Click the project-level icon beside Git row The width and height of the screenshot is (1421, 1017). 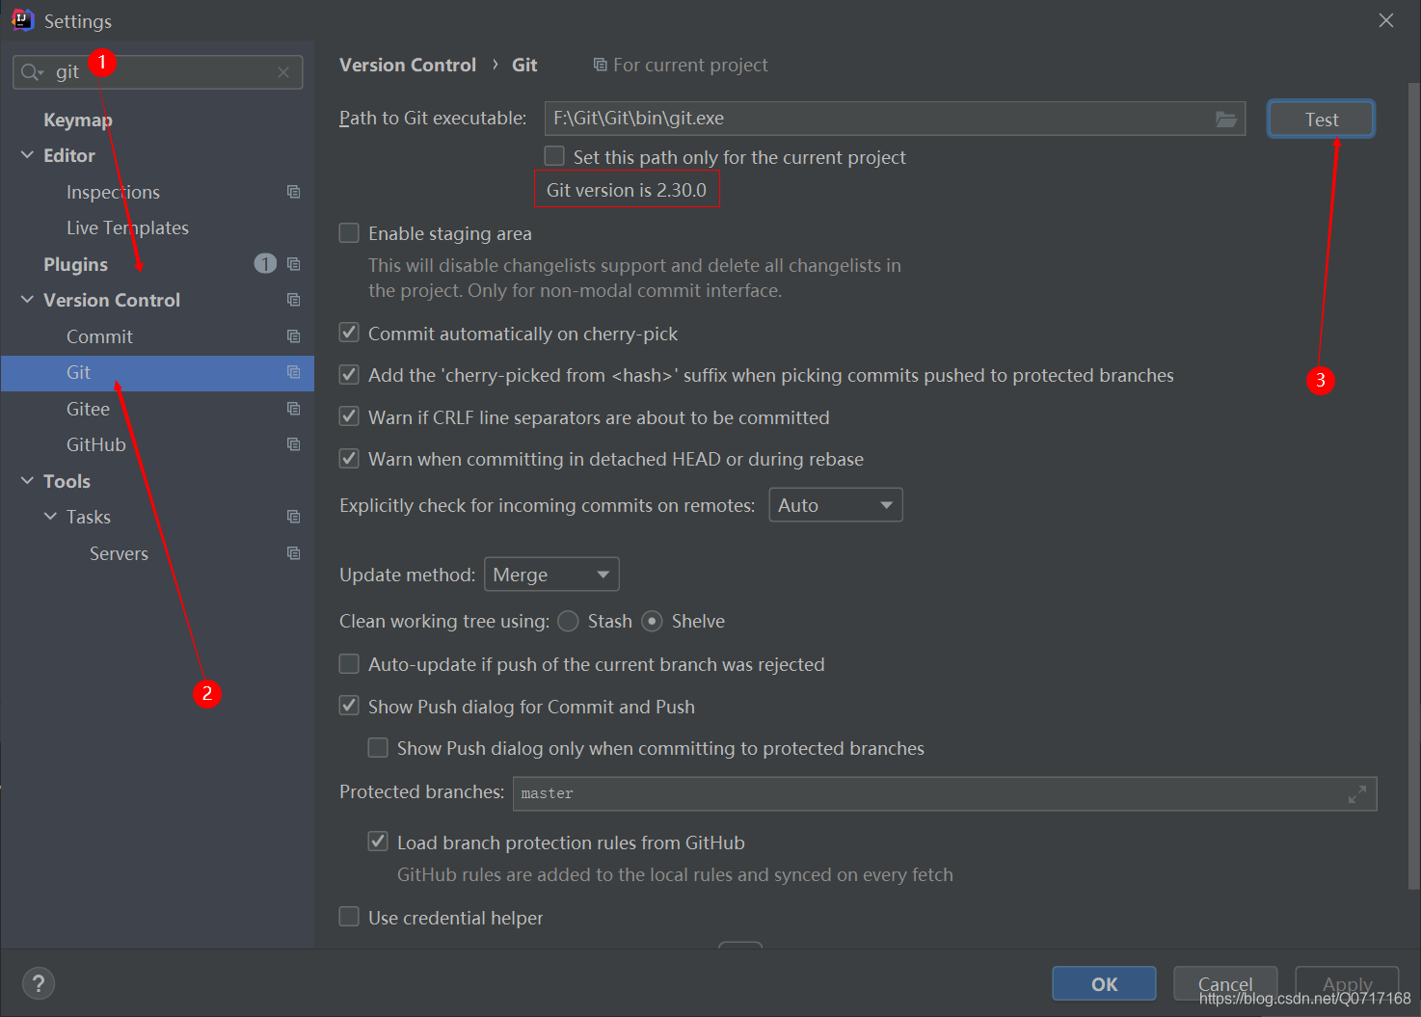tap(294, 372)
